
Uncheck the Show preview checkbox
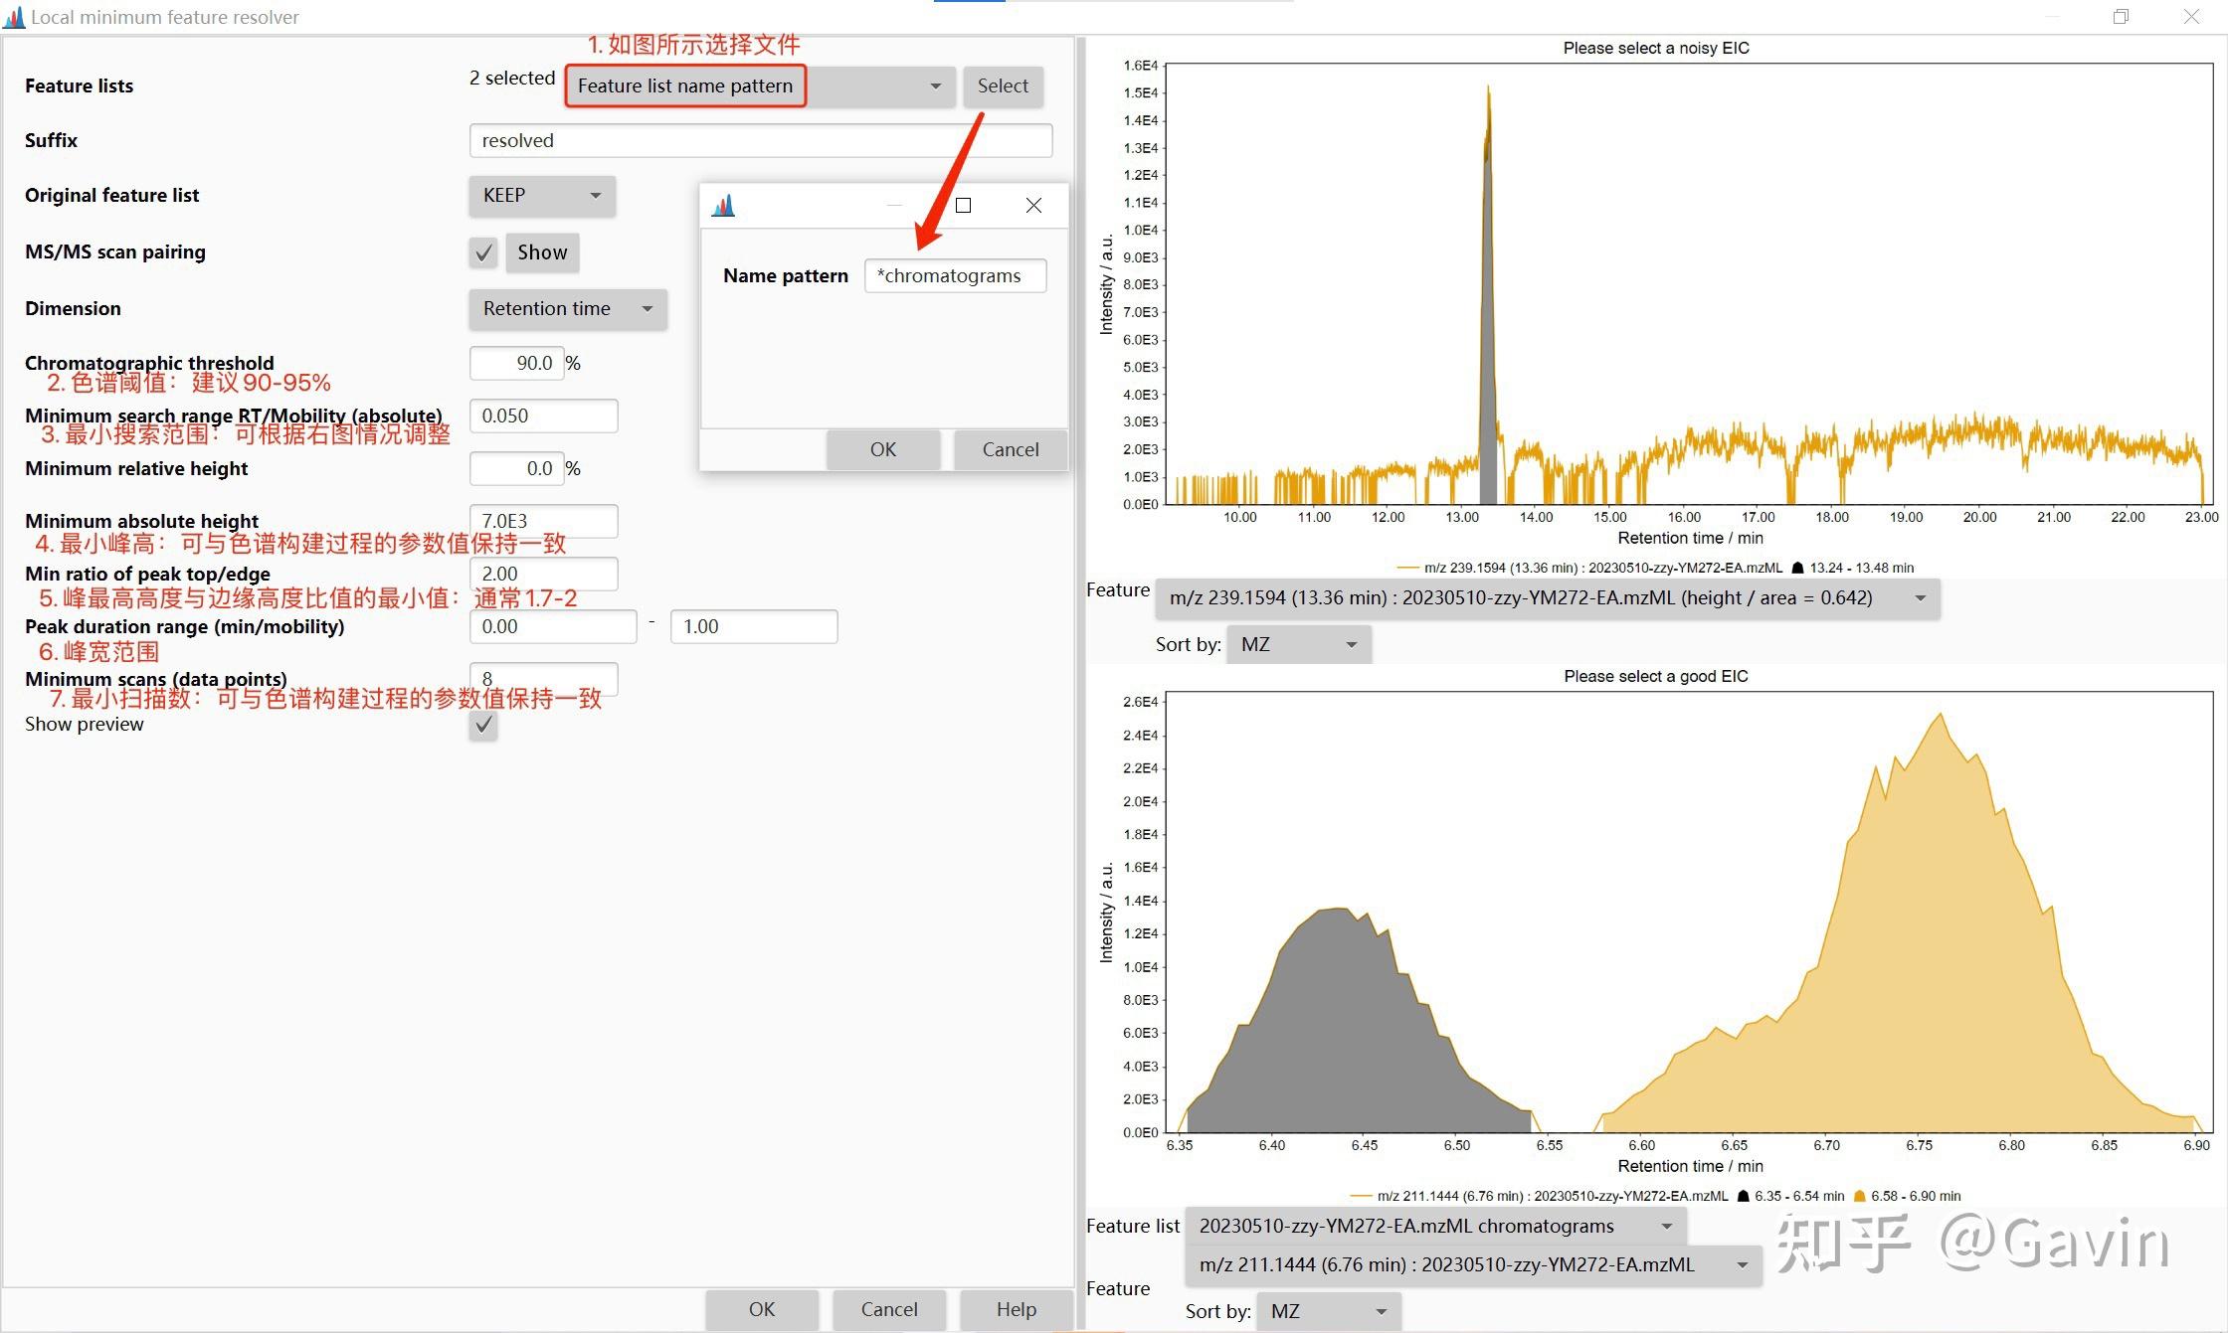pyautogui.click(x=483, y=726)
